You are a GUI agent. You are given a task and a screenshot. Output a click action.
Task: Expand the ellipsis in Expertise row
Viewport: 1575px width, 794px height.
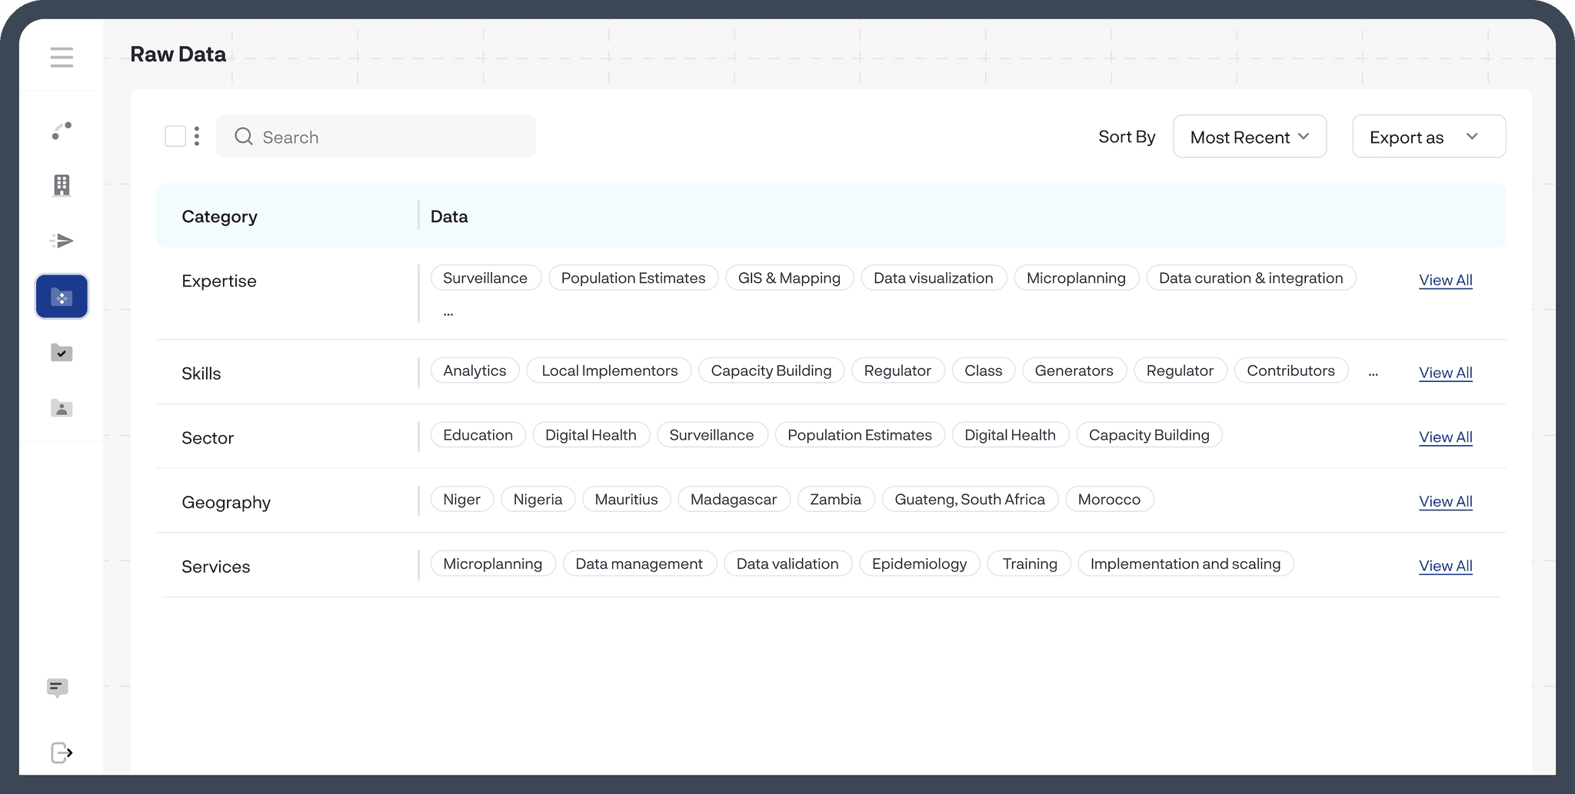pyautogui.click(x=448, y=314)
